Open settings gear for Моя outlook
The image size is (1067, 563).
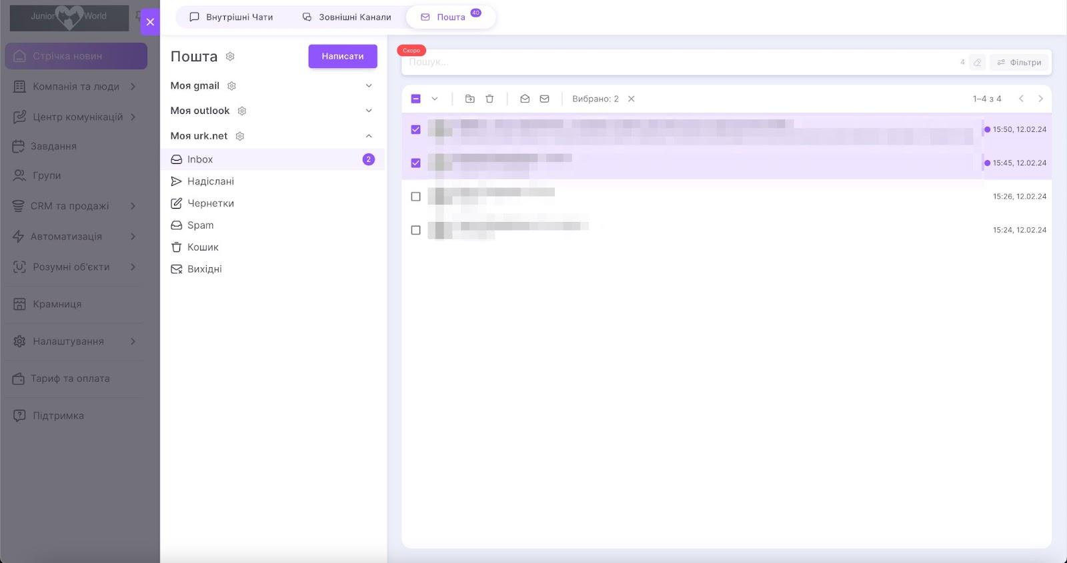242,111
